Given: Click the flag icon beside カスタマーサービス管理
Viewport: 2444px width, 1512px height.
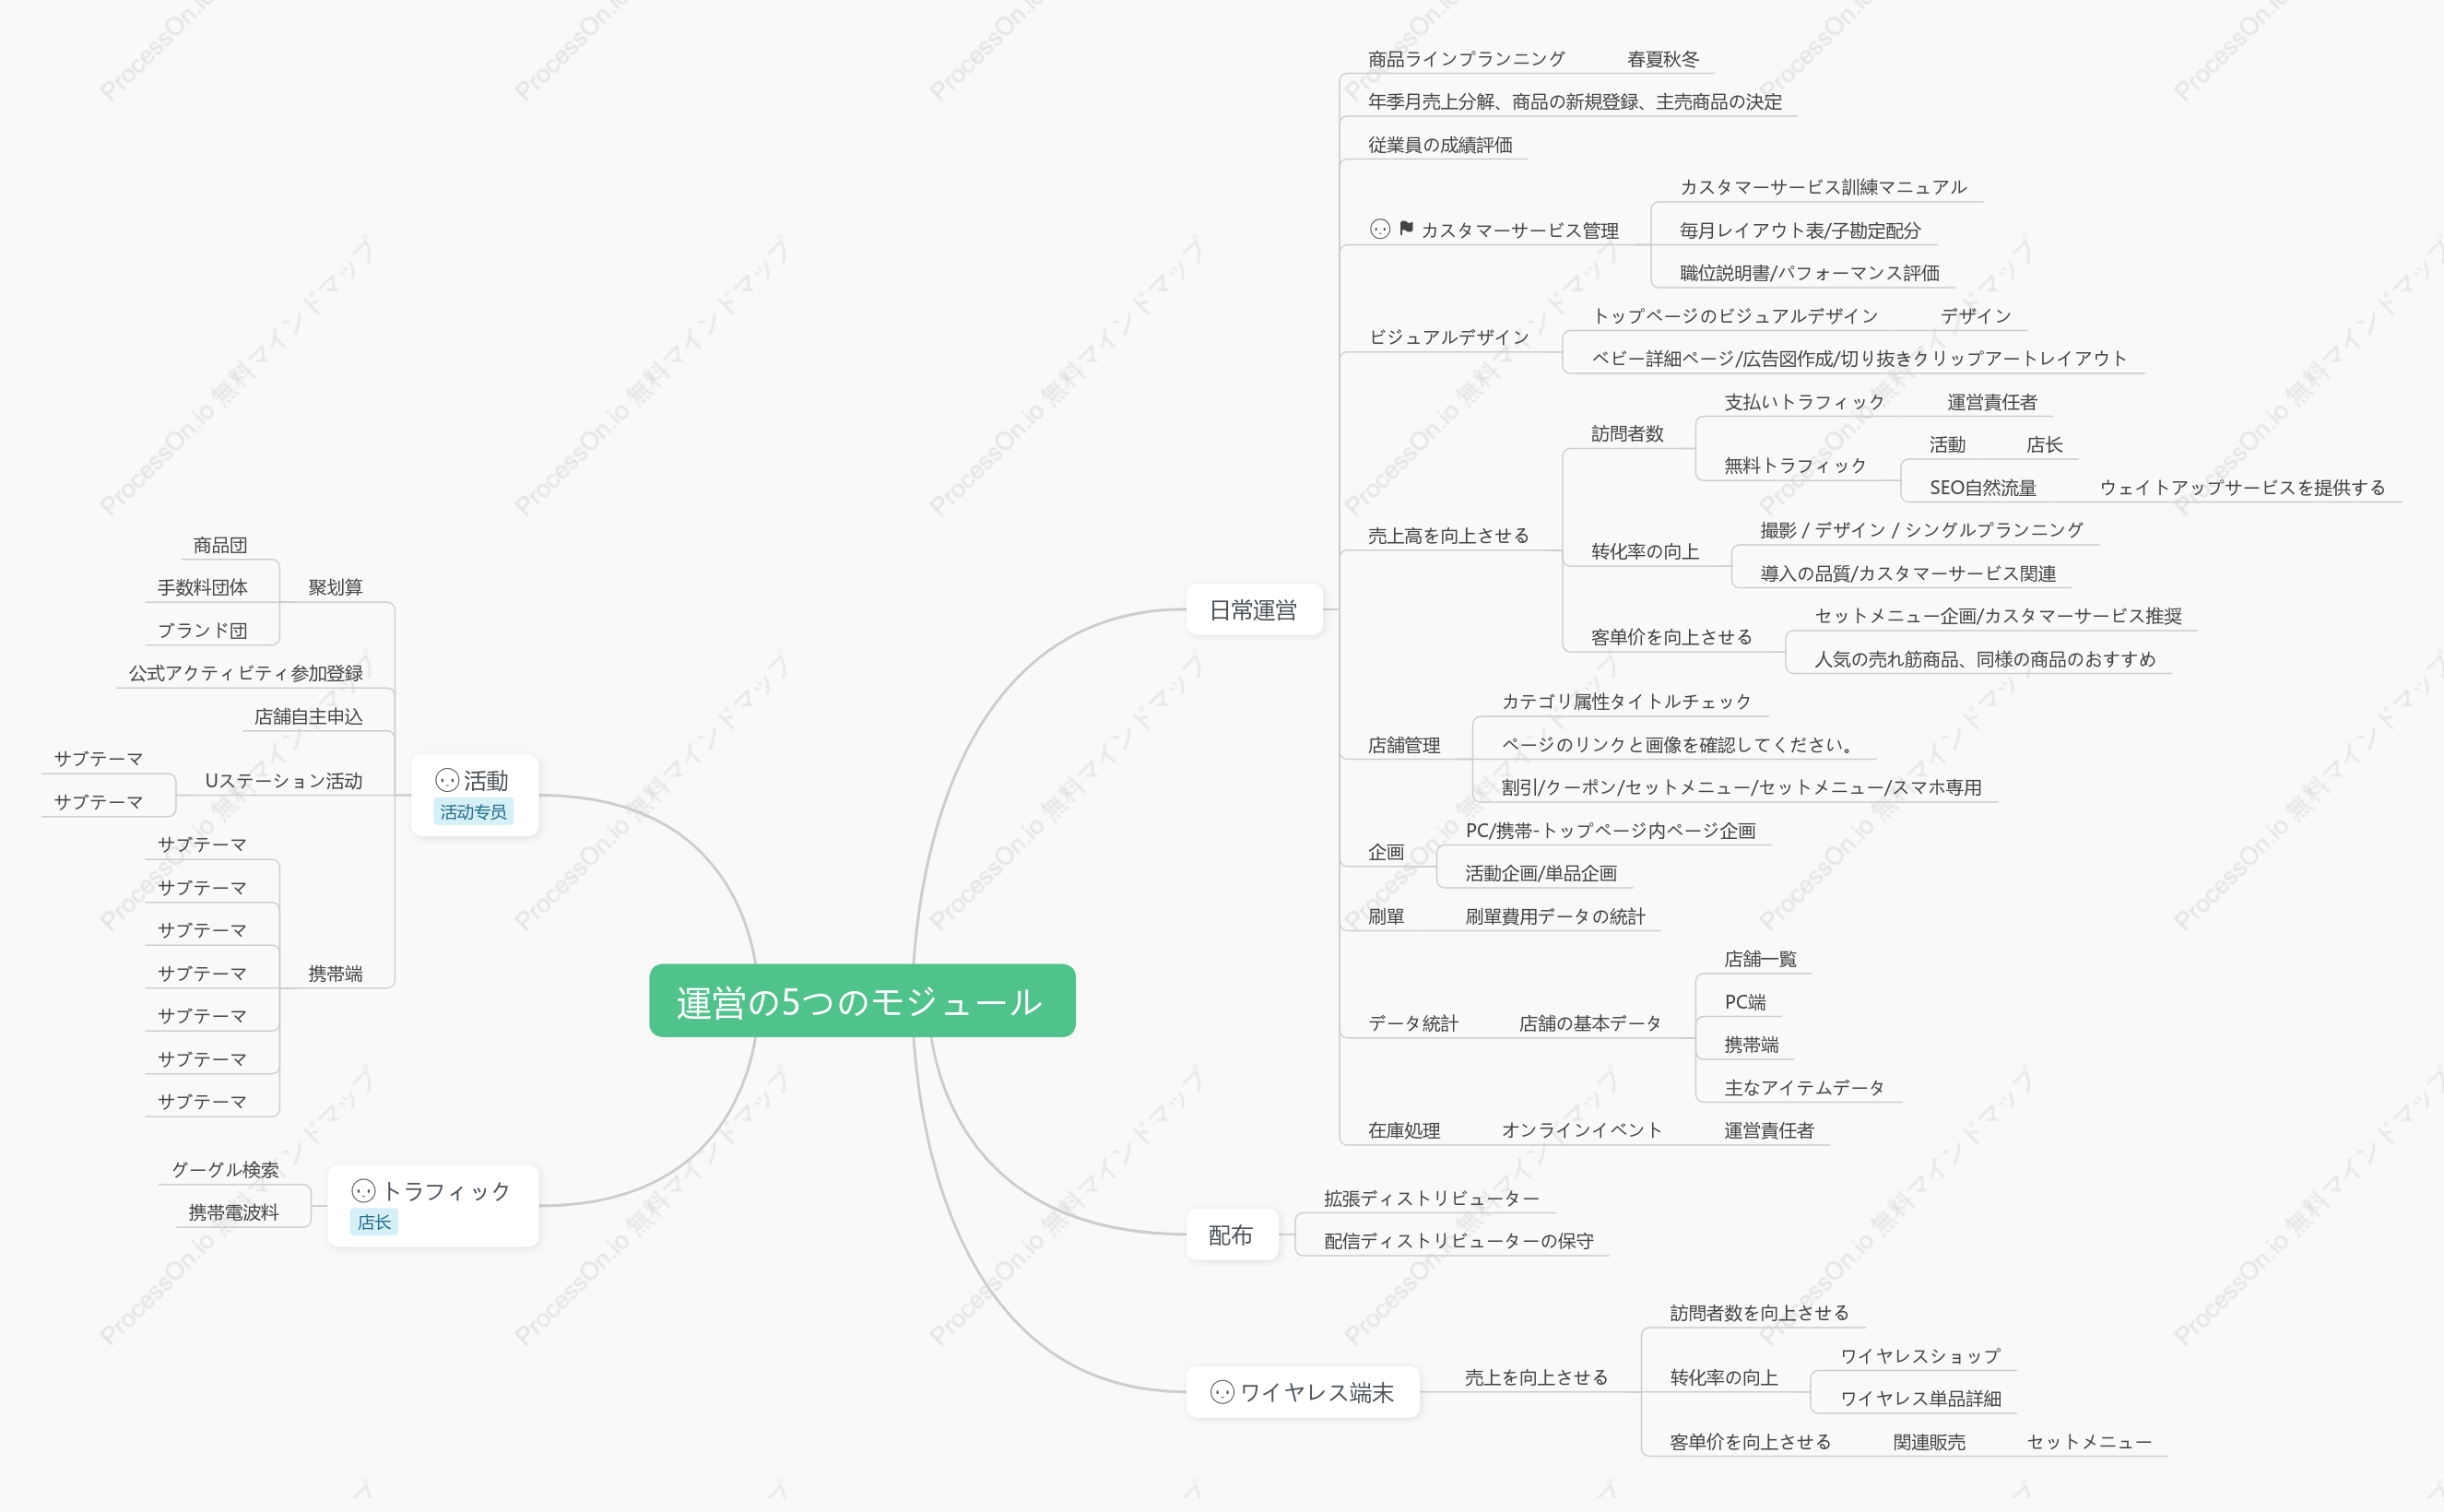Looking at the screenshot, I should click(x=1406, y=228).
